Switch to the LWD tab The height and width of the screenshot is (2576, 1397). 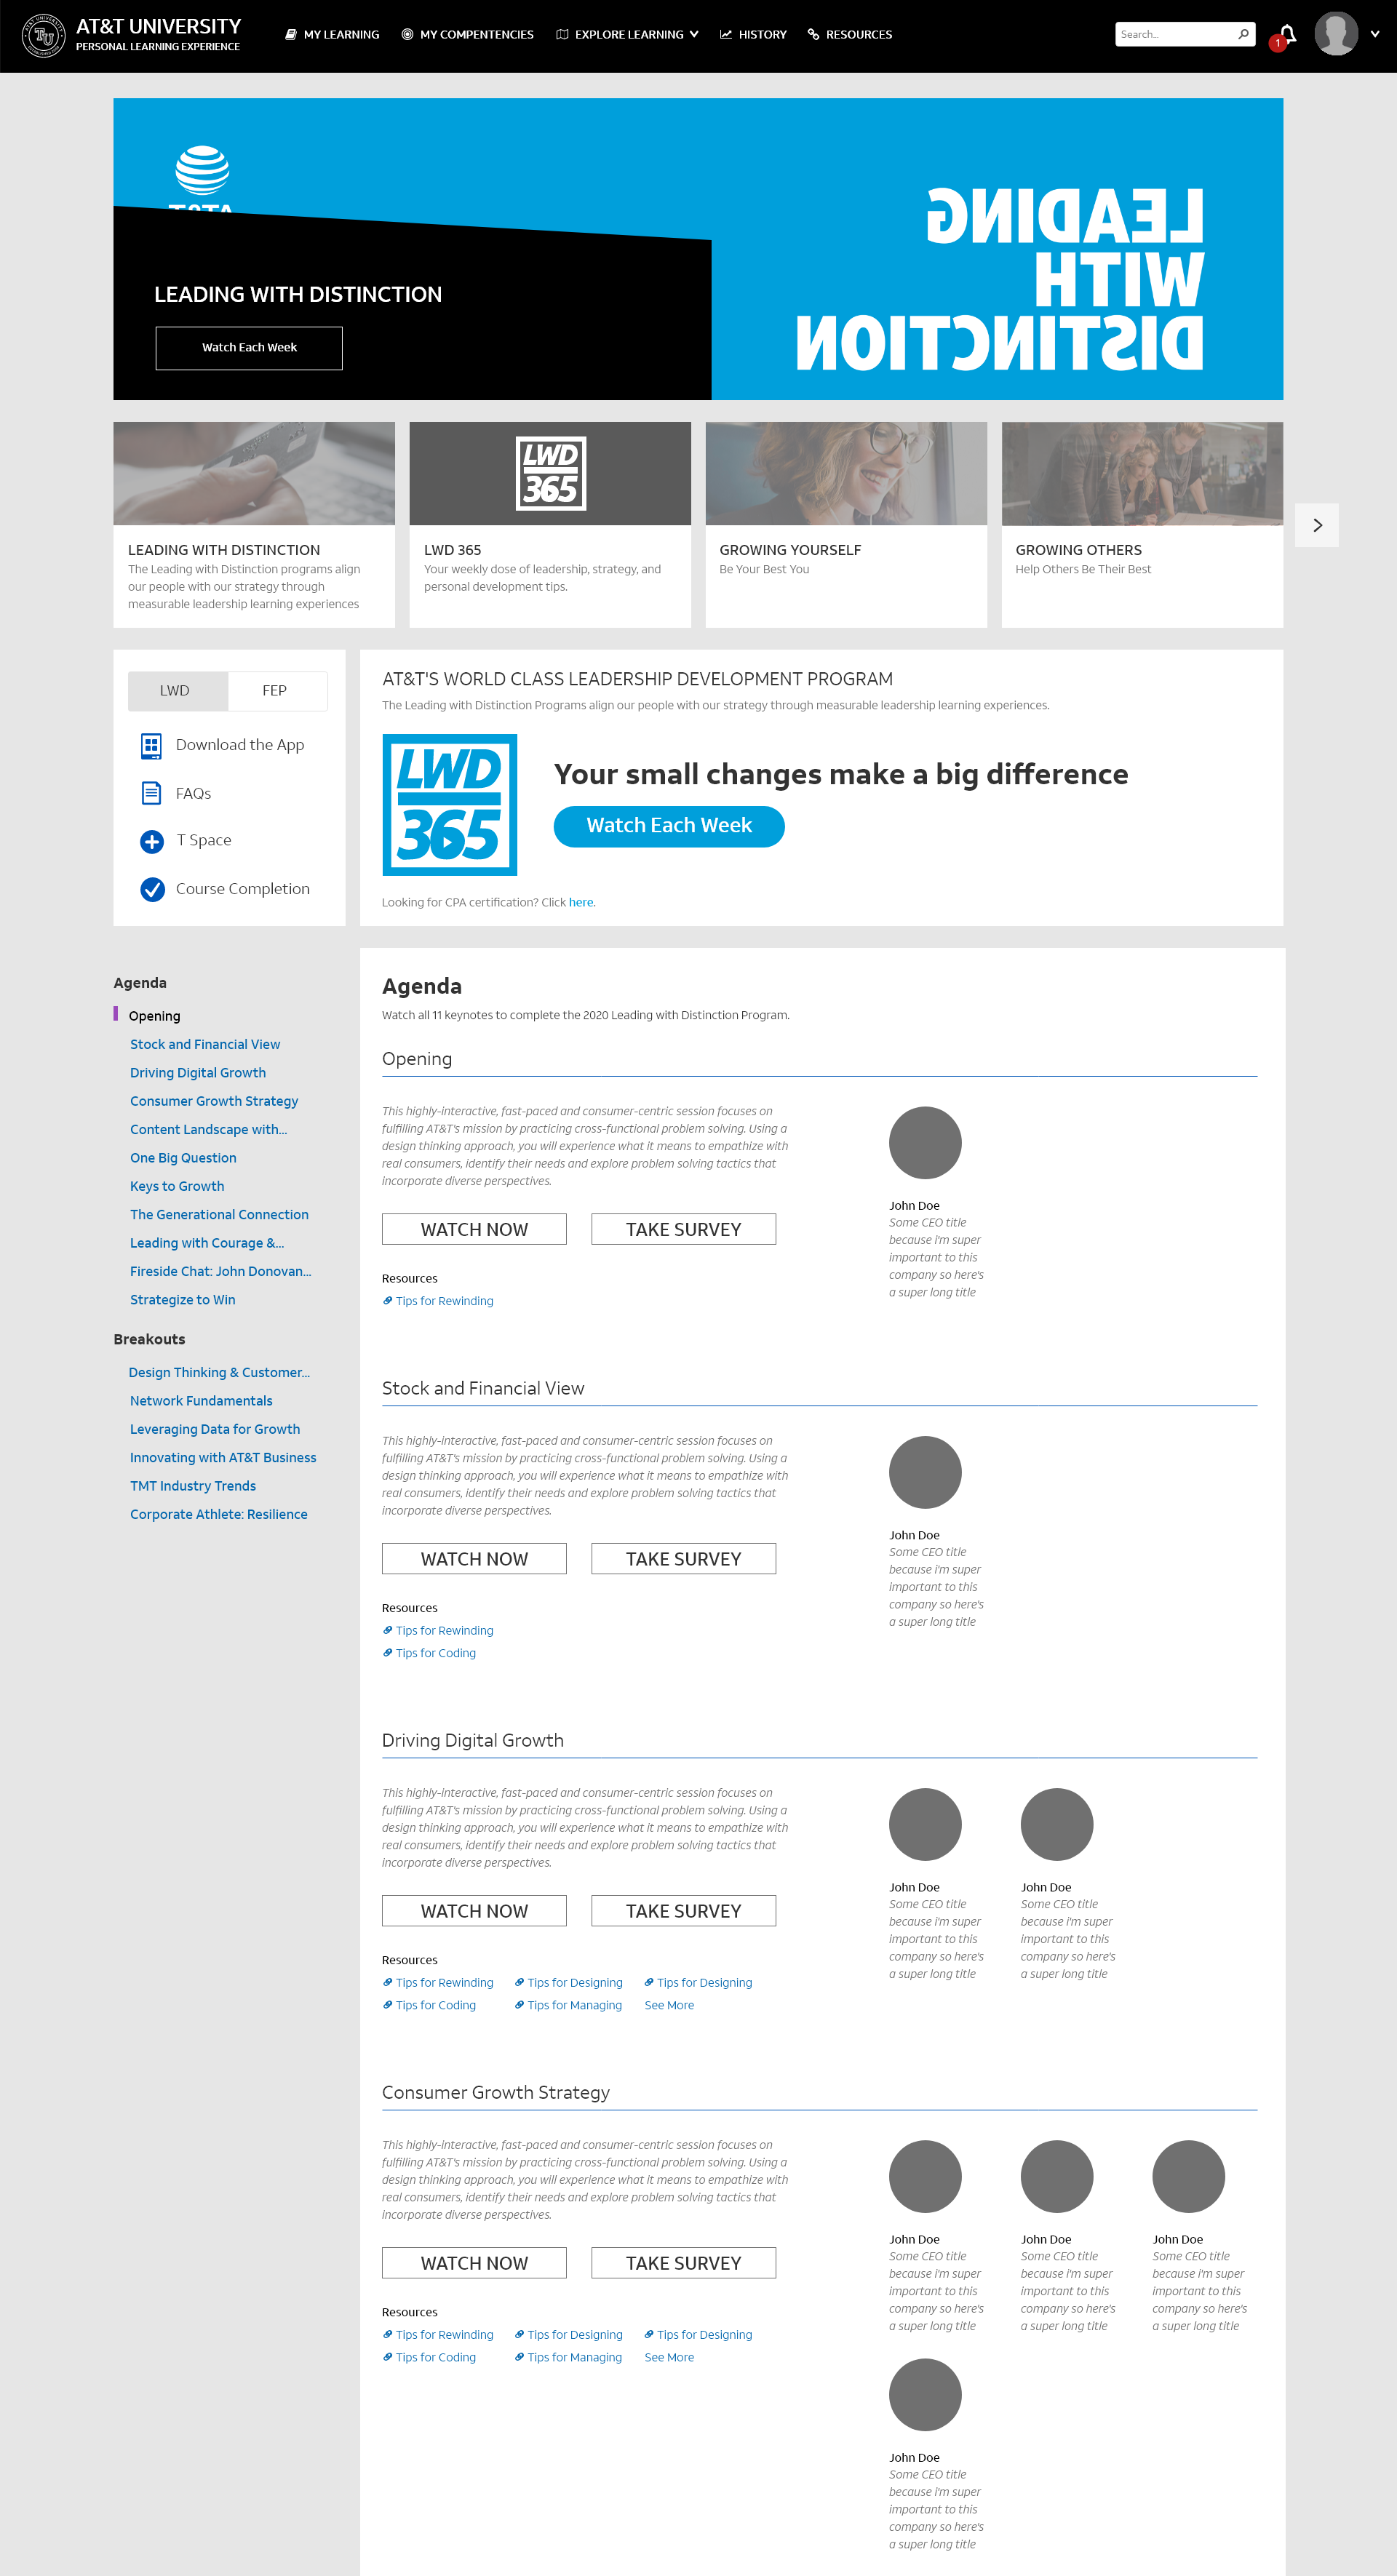(178, 691)
